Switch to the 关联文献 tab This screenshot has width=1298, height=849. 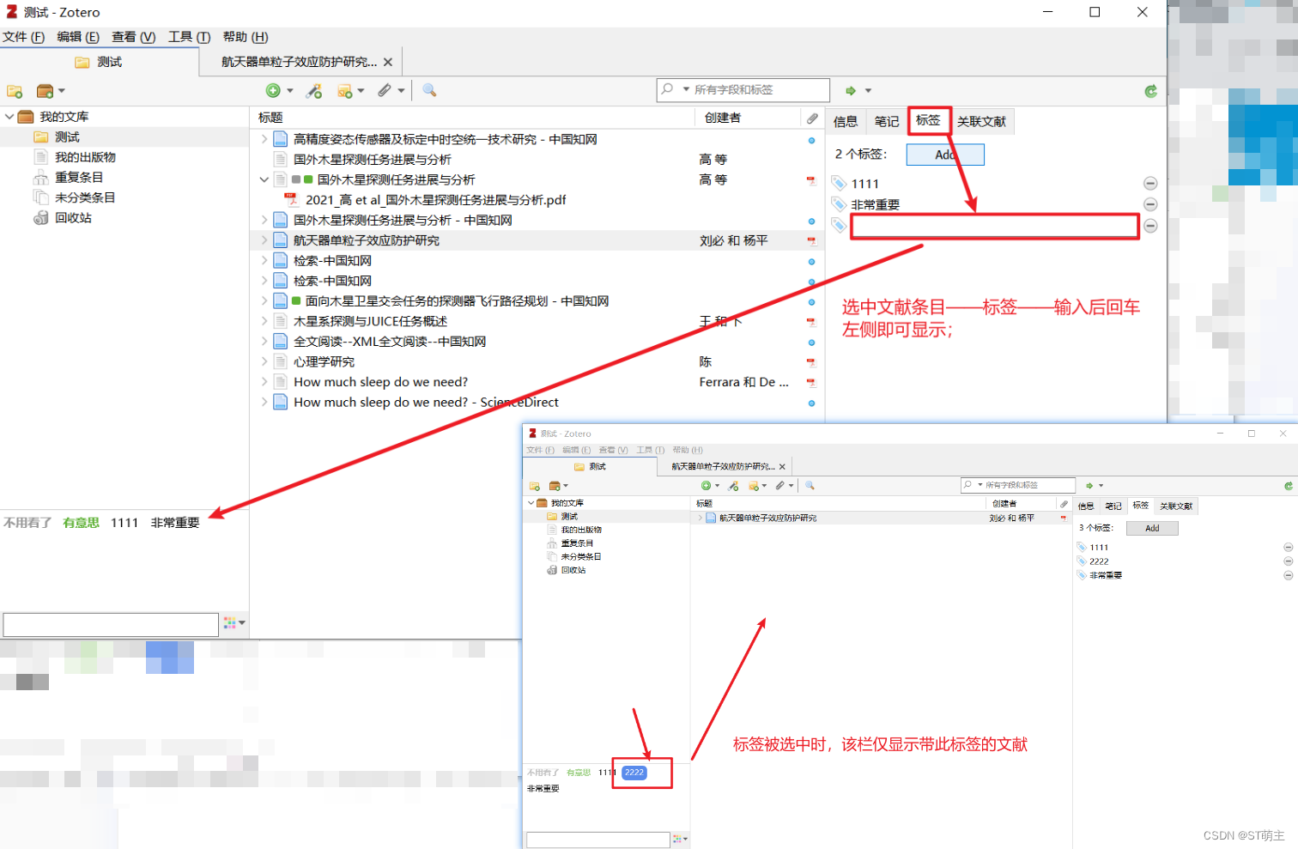tap(981, 122)
